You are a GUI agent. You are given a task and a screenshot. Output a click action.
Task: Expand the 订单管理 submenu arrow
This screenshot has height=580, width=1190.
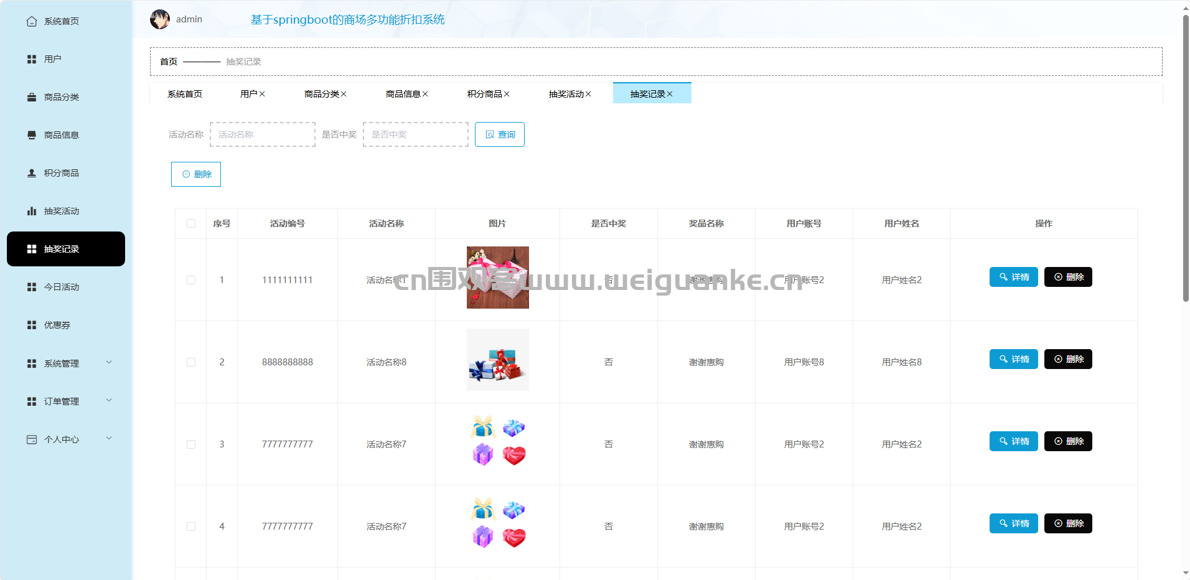tap(109, 401)
